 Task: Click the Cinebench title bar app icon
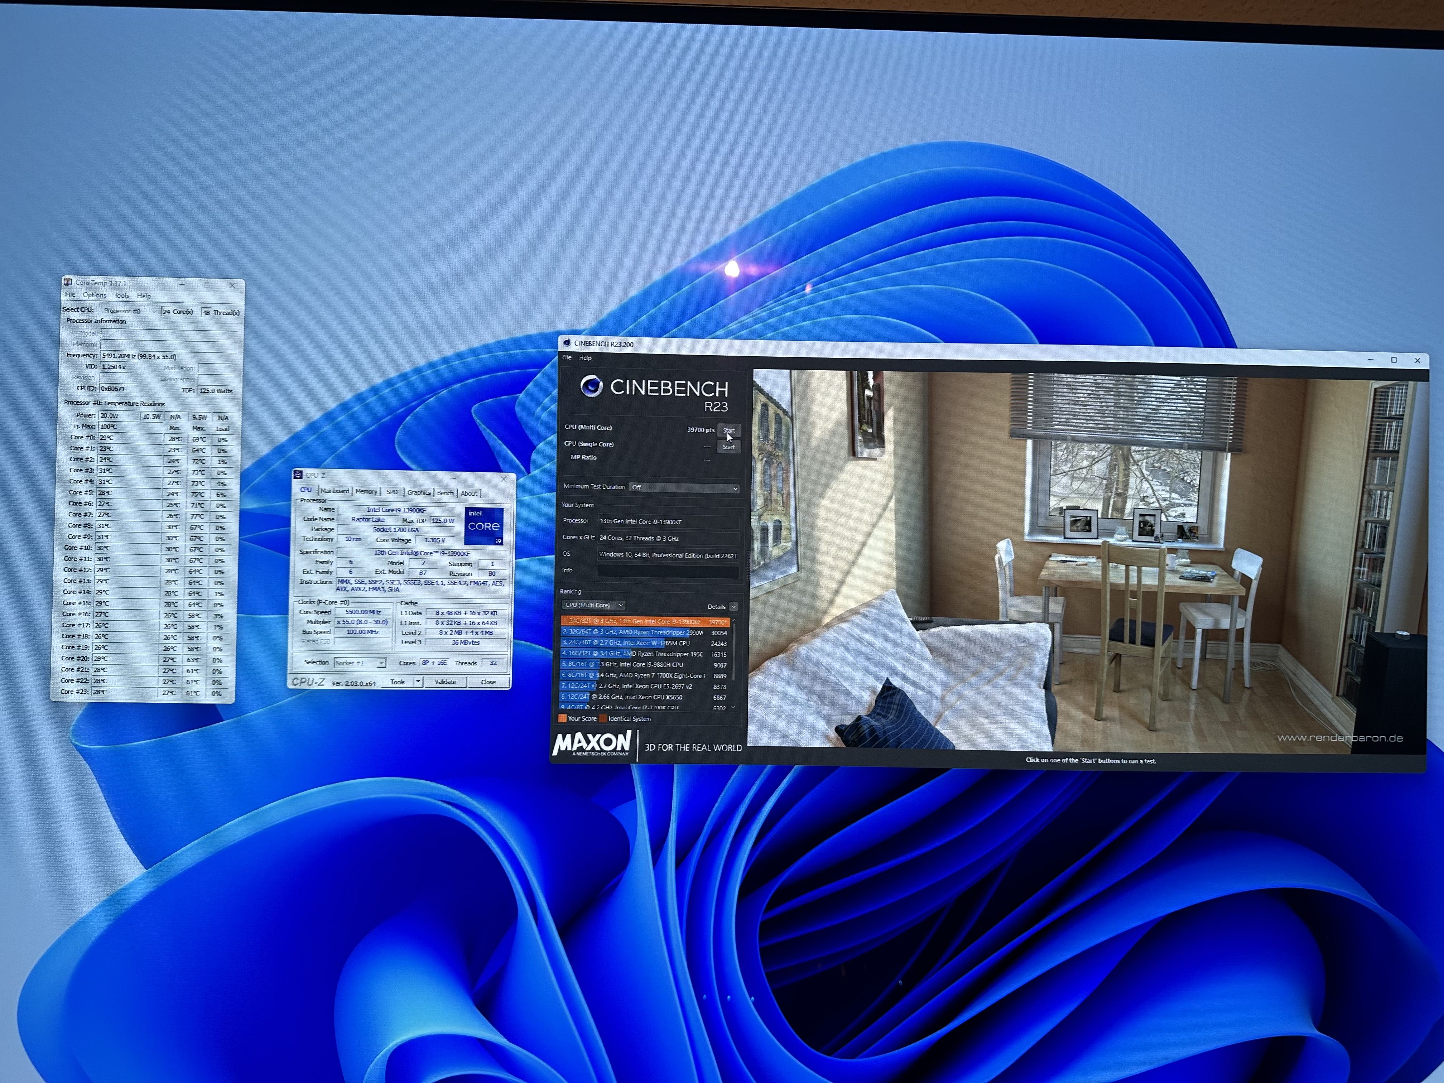(x=567, y=343)
